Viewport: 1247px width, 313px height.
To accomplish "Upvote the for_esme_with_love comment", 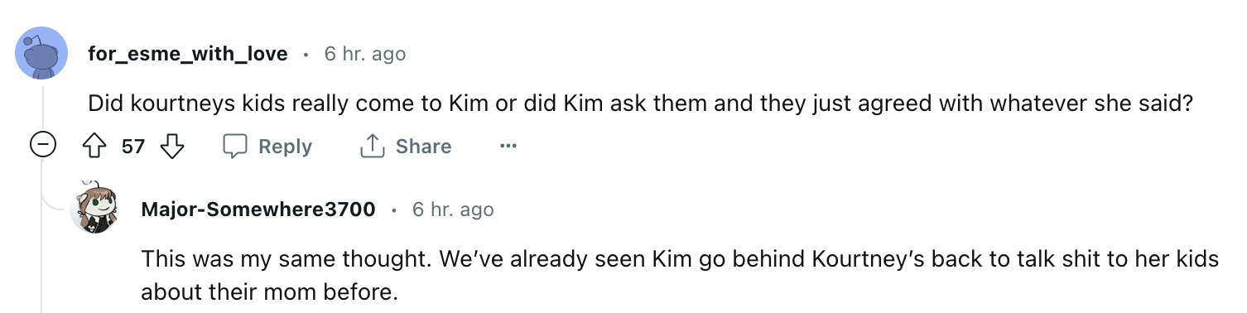I will (95, 147).
